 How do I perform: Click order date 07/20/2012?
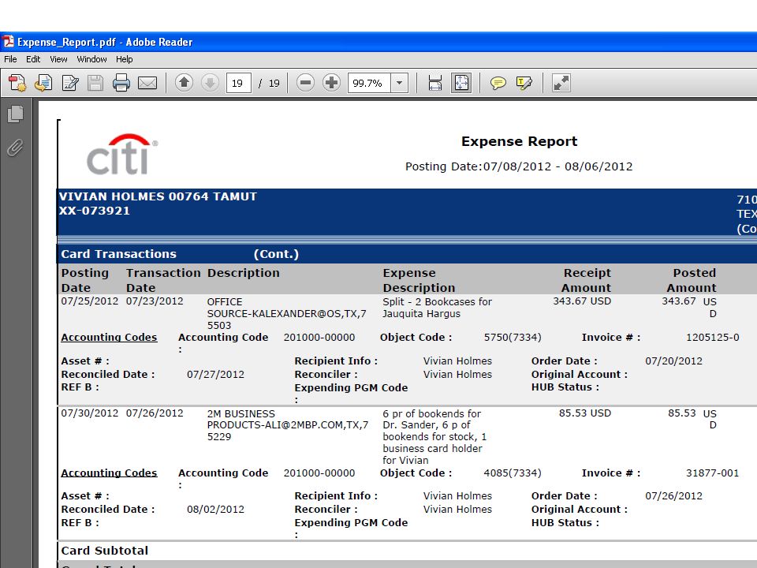674,361
